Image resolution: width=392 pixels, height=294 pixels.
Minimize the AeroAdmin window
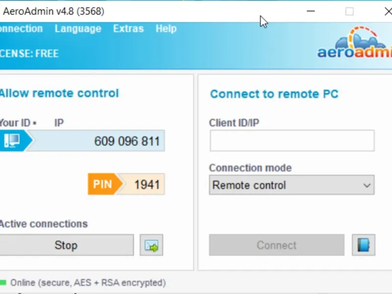pyautogui.click(x=311, y=11)
